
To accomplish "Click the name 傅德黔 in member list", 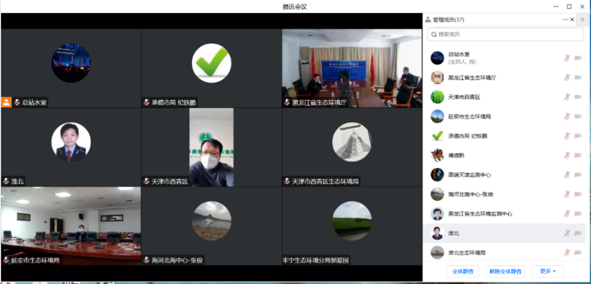I will pos(456,155).
